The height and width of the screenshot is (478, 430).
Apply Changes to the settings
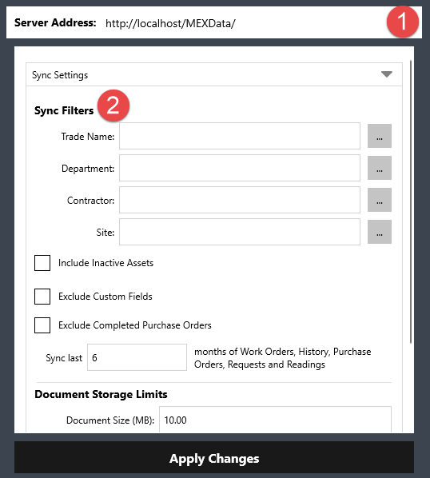point(214,457)
